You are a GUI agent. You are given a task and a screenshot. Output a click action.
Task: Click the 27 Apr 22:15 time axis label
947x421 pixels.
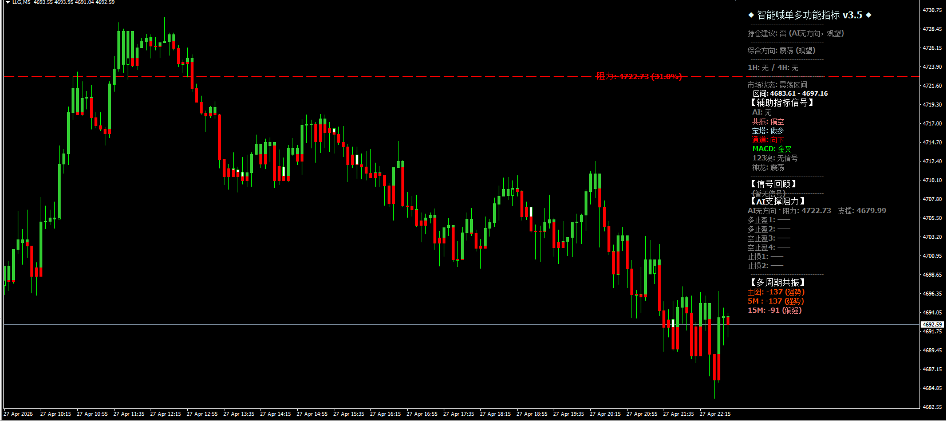click(715, 414)
